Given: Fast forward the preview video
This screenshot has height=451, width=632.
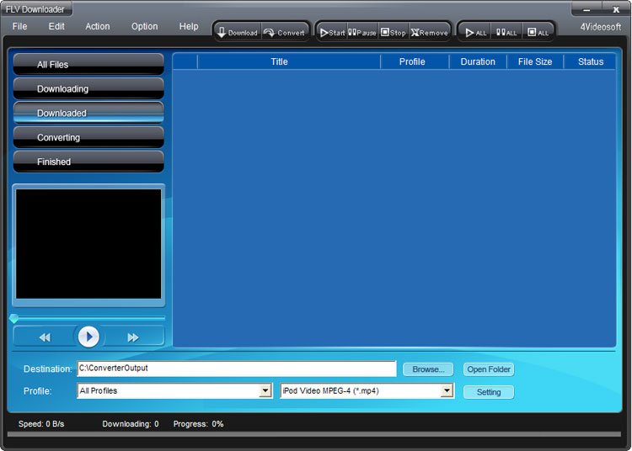Looking at the screenshot, I should coord(132,337).
